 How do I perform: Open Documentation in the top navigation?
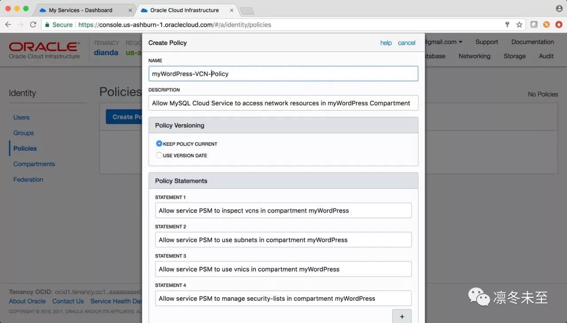[532, 42]
